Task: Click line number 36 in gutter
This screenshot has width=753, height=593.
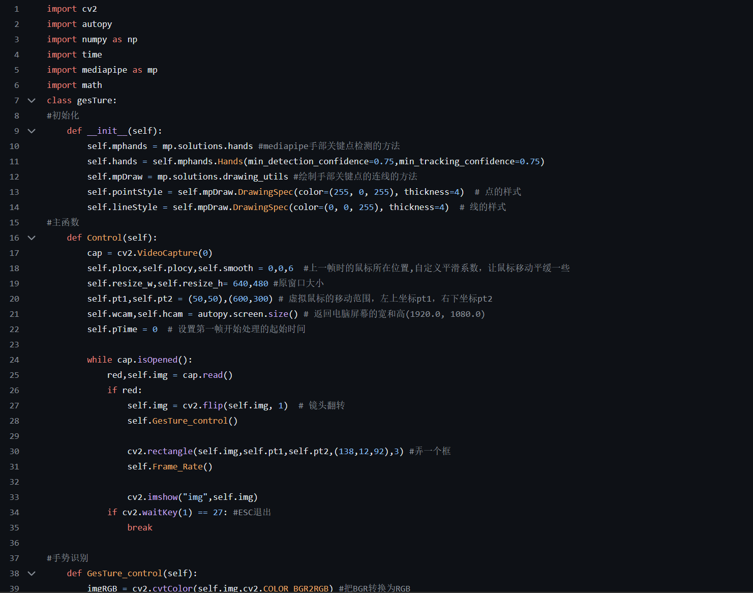Action: pyautogui.click(x=14, y=543)
